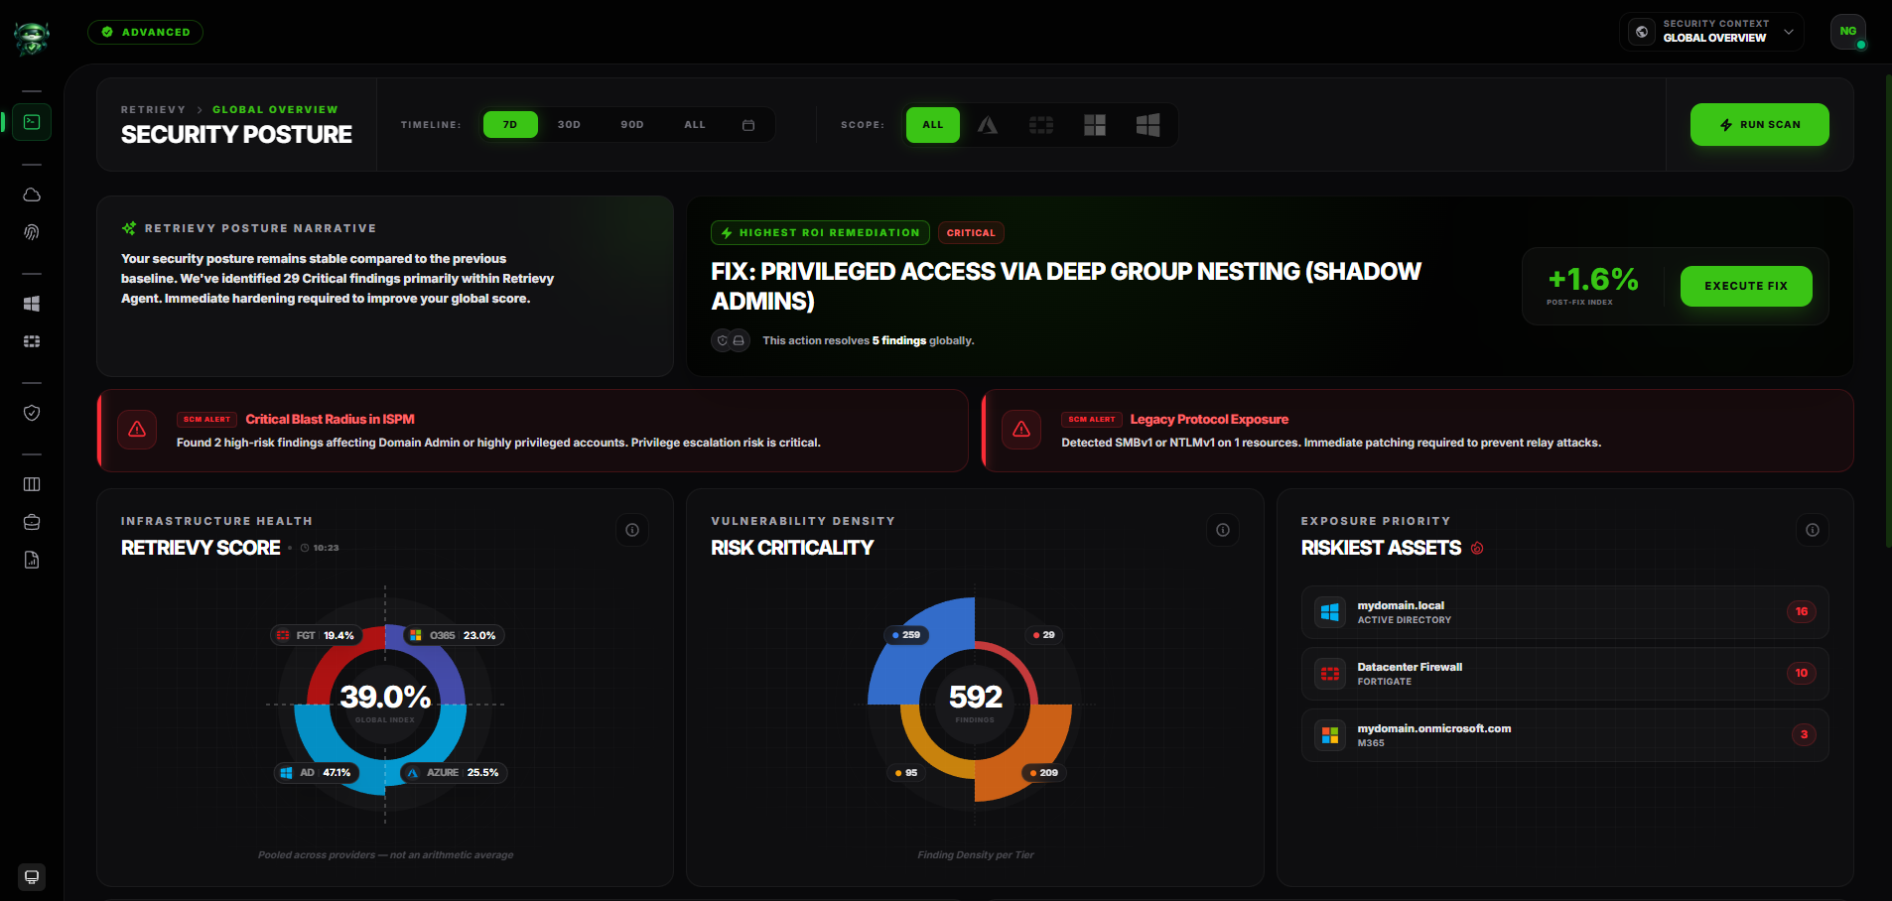Click the O365 23.0% chart label
This screenshot has height=901, width=1892.
[454, 635]
